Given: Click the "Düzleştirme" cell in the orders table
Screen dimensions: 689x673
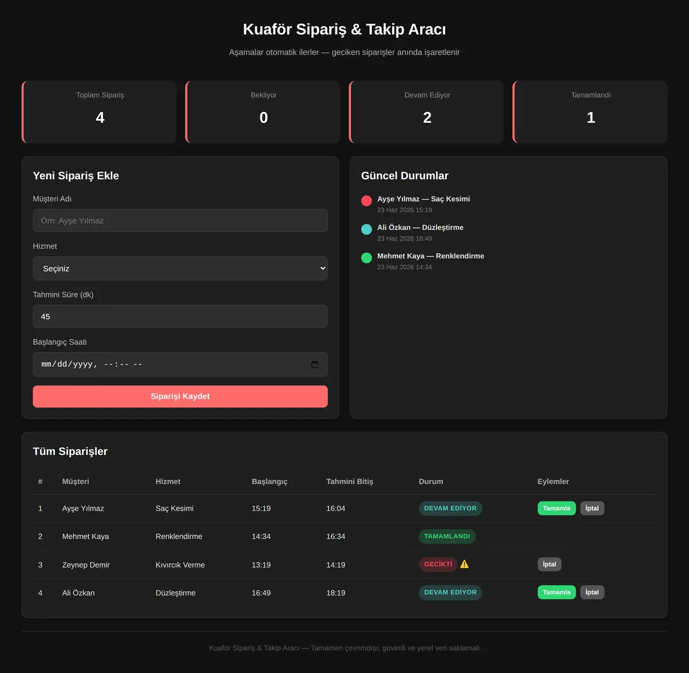Looking at the screenshot, I should tap(176, 593).
